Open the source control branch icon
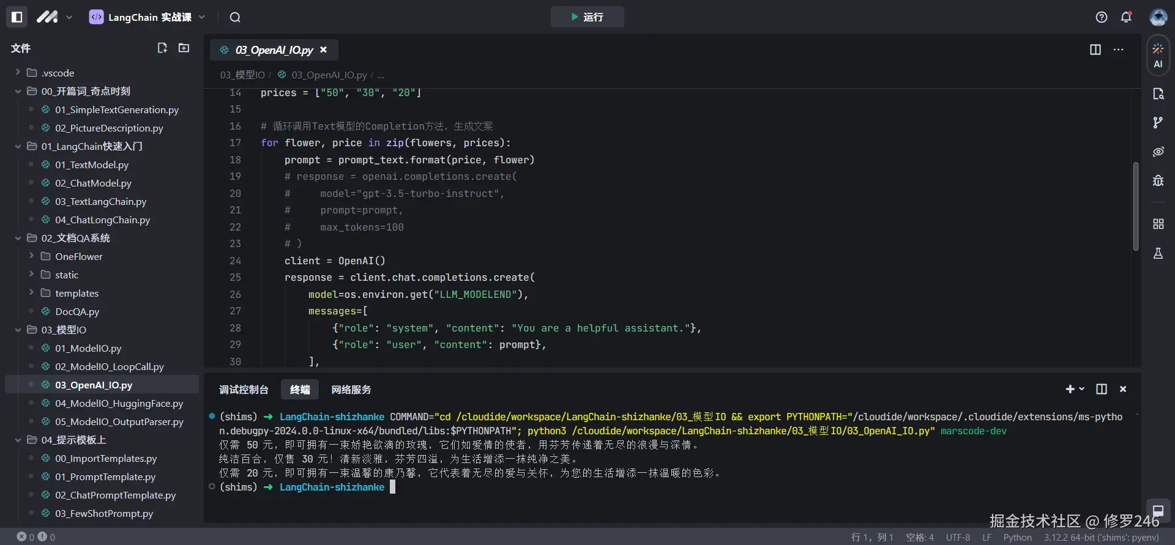This screenshot has width=1175, height=545. click(1158, 123)
